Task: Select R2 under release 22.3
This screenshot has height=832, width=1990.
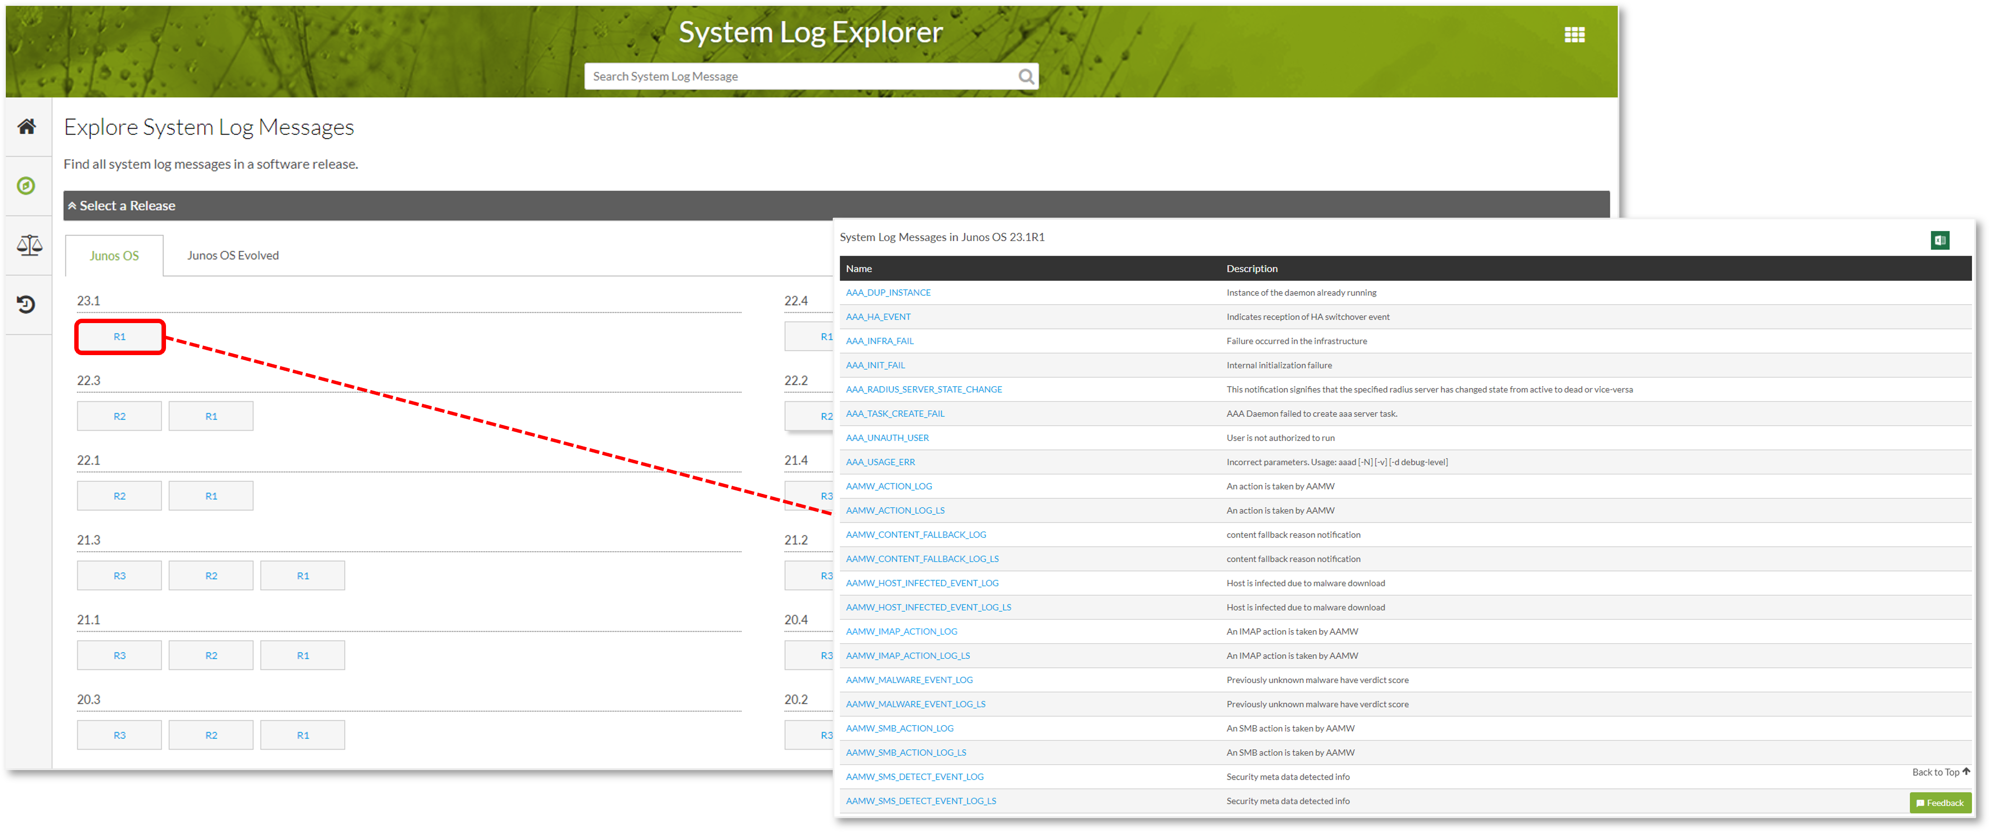Action: 120,416
